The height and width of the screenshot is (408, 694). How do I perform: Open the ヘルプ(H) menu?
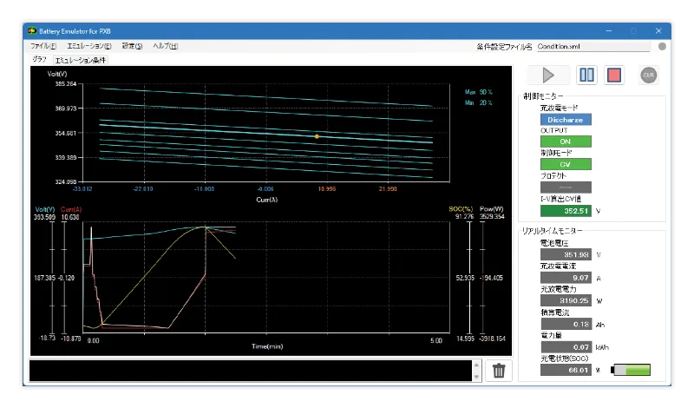pos(165,46)
